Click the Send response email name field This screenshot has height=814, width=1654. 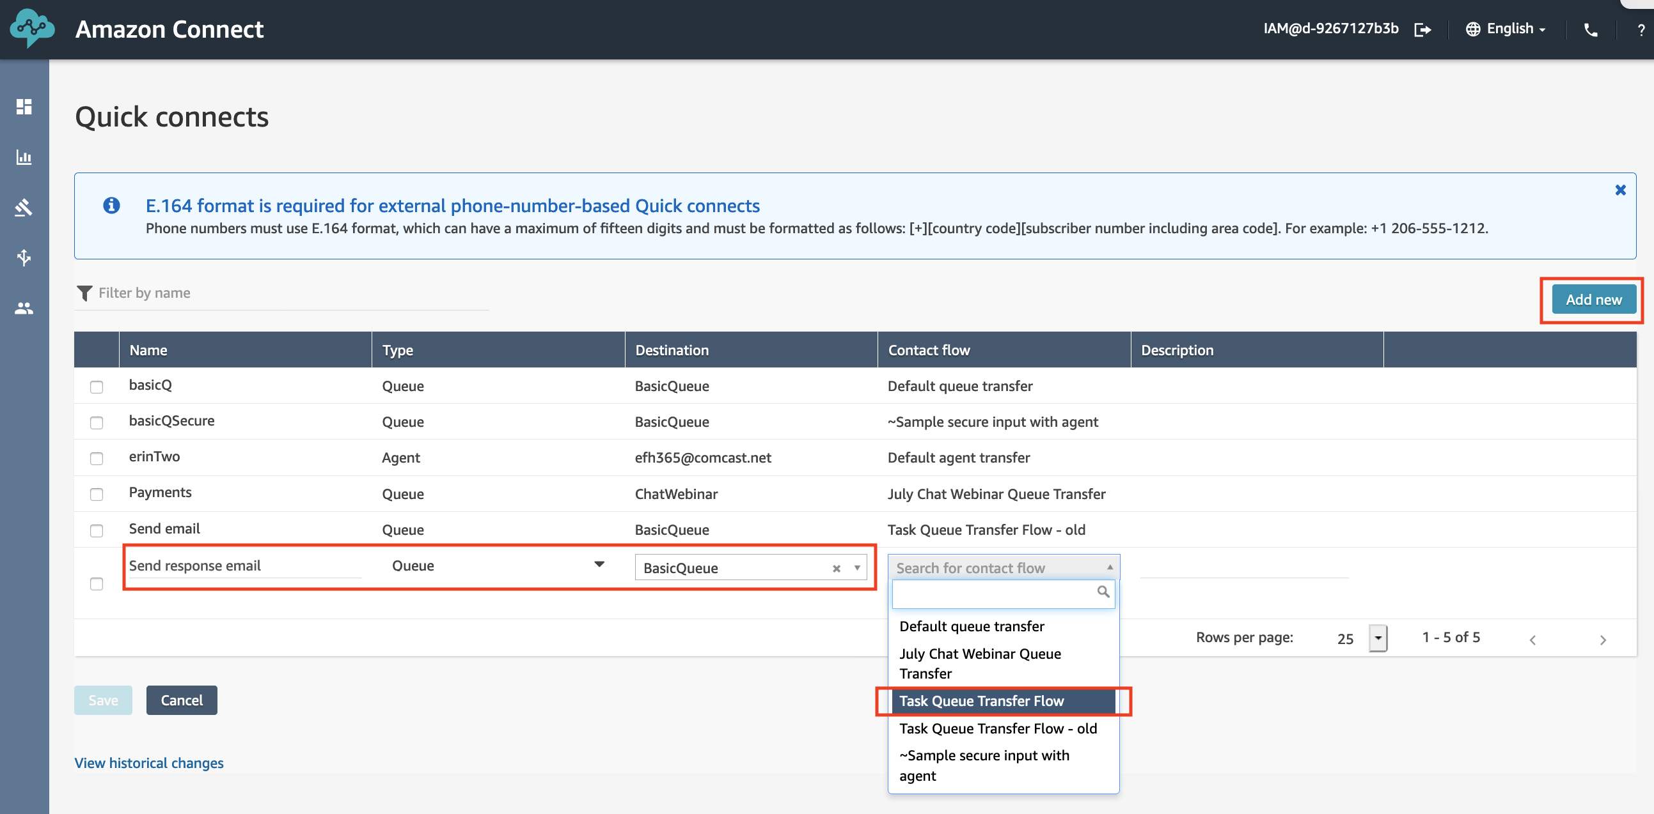pos(245,565)
